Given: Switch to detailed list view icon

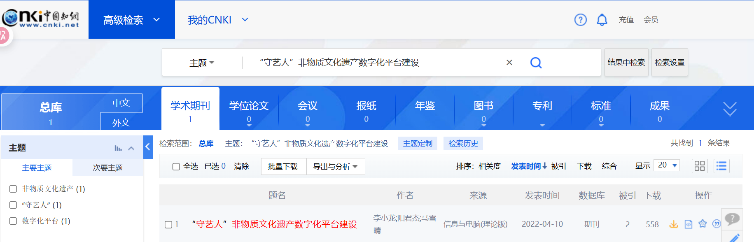Looking at the screenshot, I should (721, 166).
